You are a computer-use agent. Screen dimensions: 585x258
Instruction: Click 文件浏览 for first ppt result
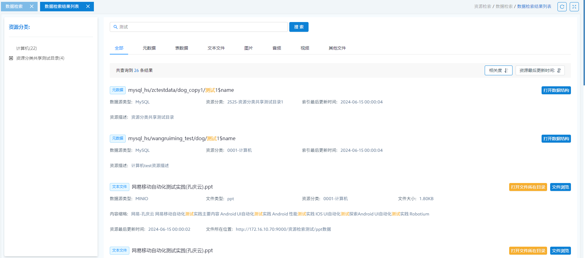point(560,187)
